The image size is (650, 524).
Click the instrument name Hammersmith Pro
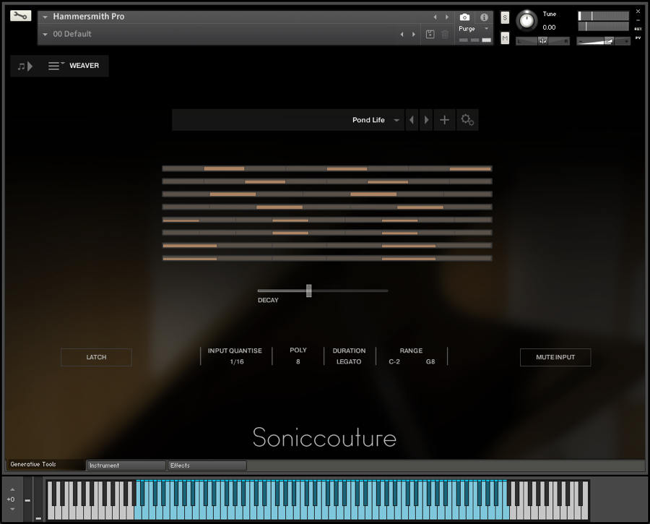(89, 17)
